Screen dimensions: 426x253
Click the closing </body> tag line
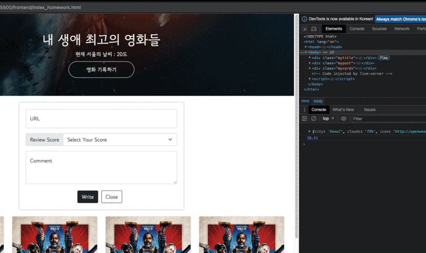pyautogui.click(x=315, y=84)
